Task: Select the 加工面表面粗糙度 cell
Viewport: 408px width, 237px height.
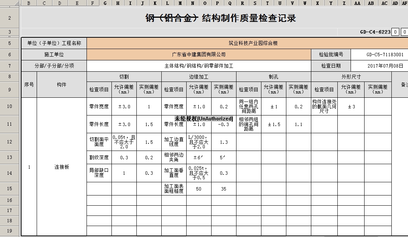Action: 174,189
